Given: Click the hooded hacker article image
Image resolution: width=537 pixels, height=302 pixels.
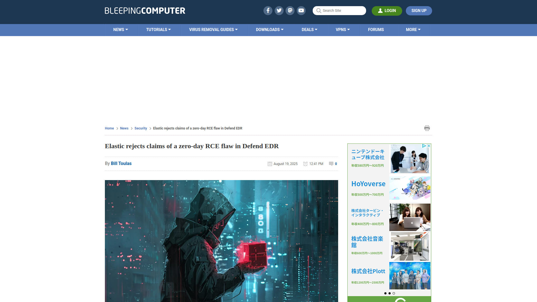Looking at the screenshot, I should tap(222, 241).
